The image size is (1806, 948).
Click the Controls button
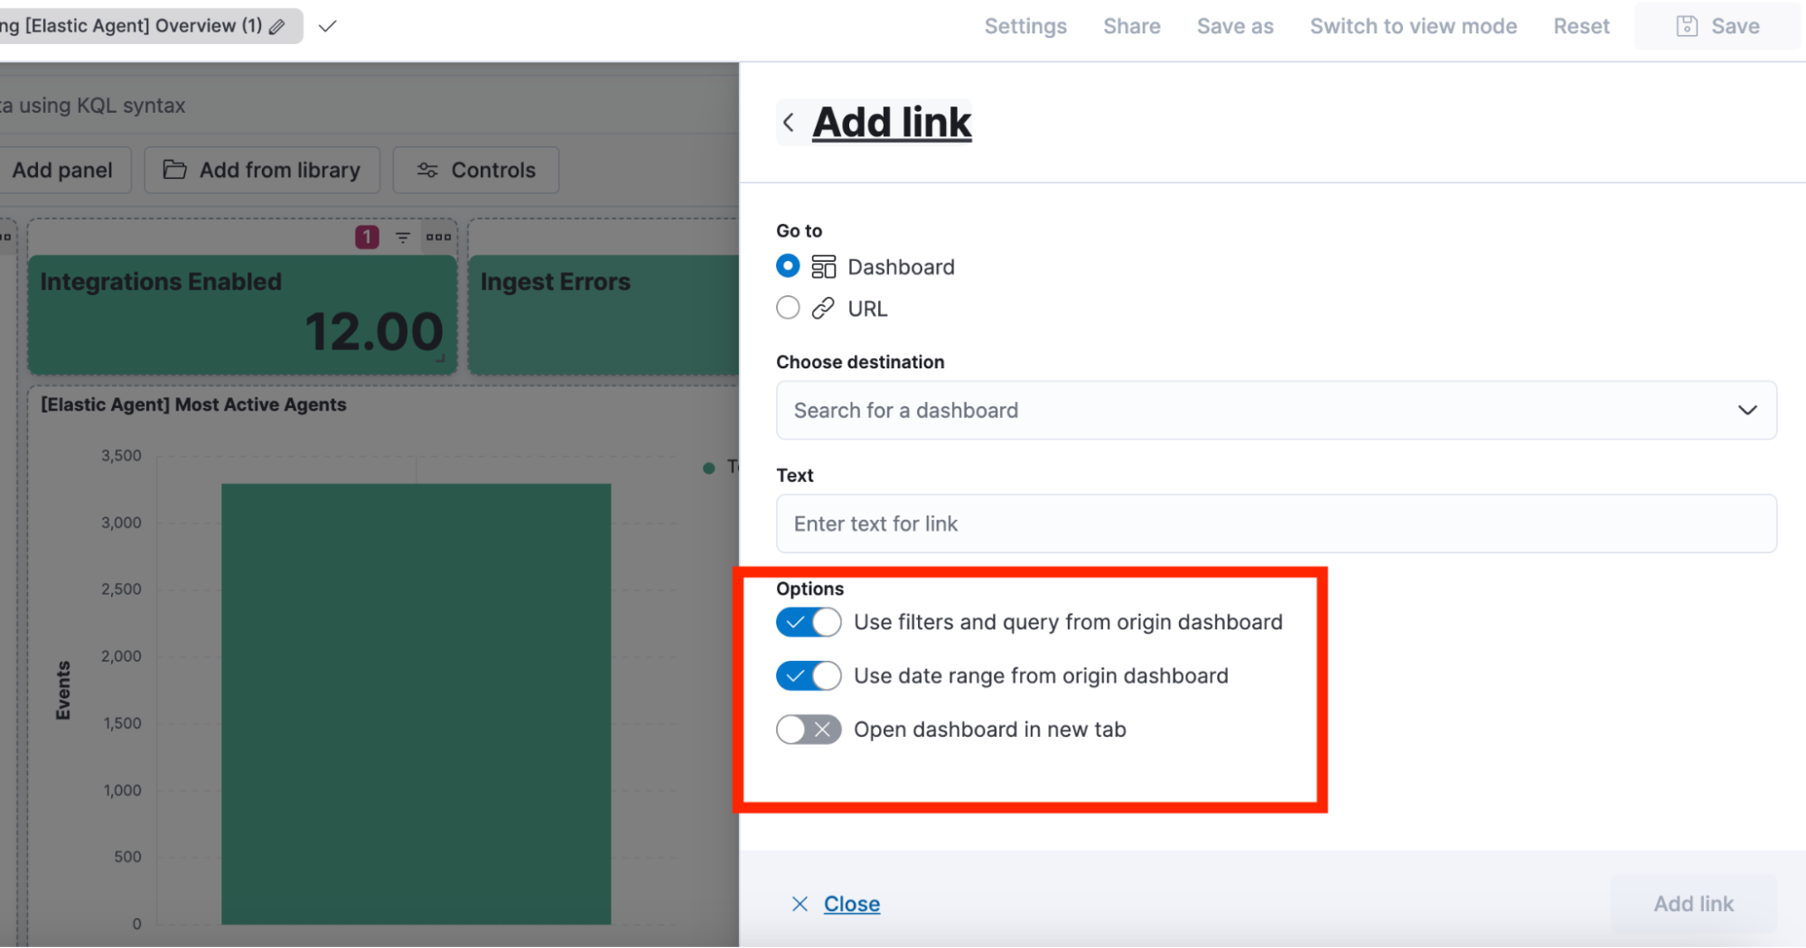pos(476,170)
